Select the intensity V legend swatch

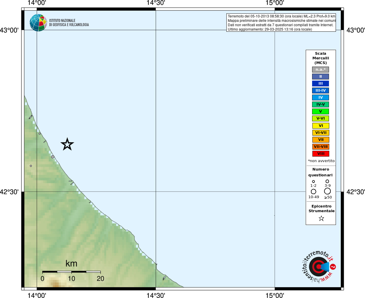point(321,111)
